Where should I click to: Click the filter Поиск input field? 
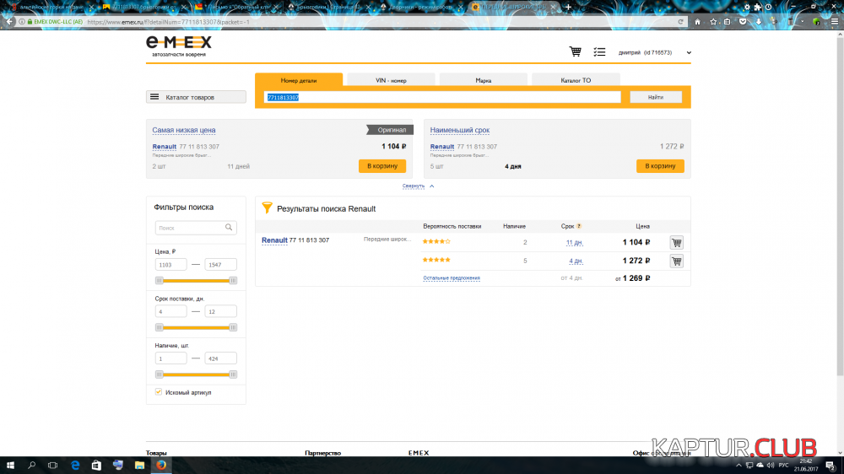(196, 228)
